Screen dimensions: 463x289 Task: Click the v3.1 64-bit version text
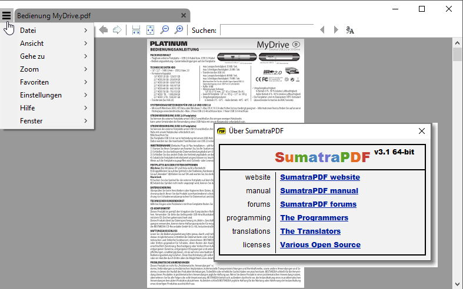point(394,152)
